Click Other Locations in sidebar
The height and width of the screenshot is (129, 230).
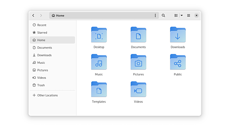[47, 95]
